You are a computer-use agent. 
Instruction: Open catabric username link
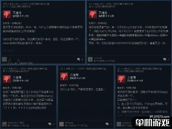coord(127,123)
